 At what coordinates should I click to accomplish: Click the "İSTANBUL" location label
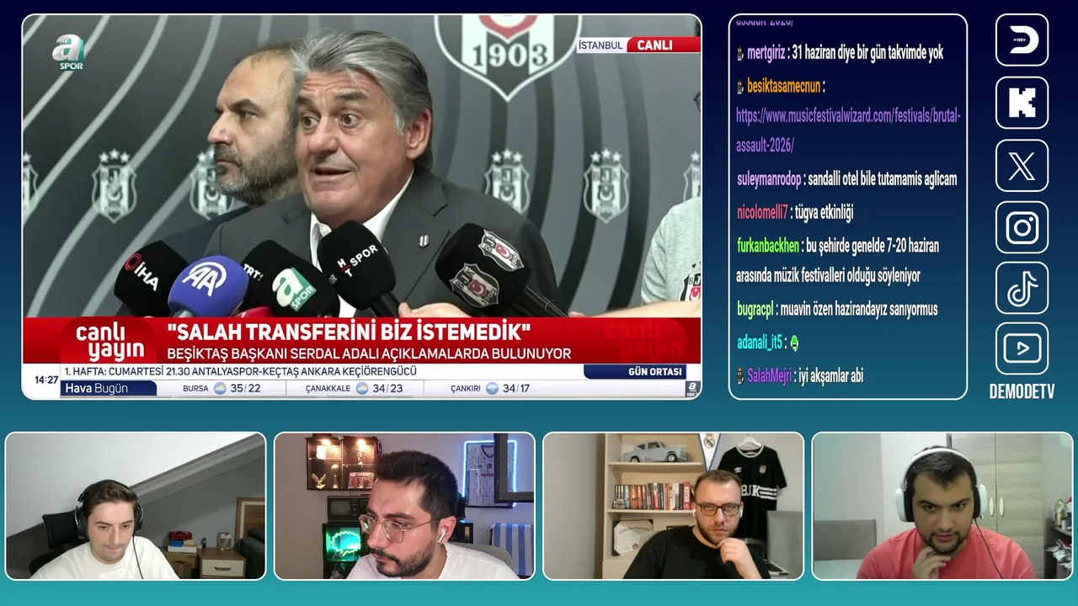point(600,45)
